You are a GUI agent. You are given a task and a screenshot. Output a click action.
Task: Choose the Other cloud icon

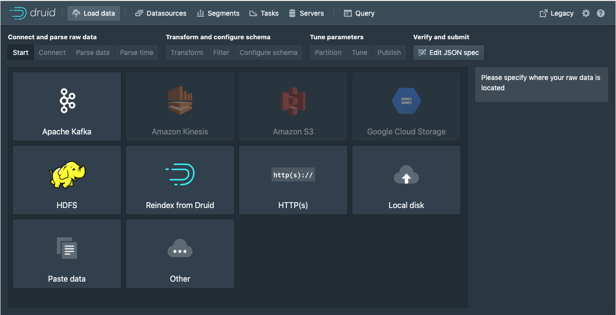click(x=180, y=248)
